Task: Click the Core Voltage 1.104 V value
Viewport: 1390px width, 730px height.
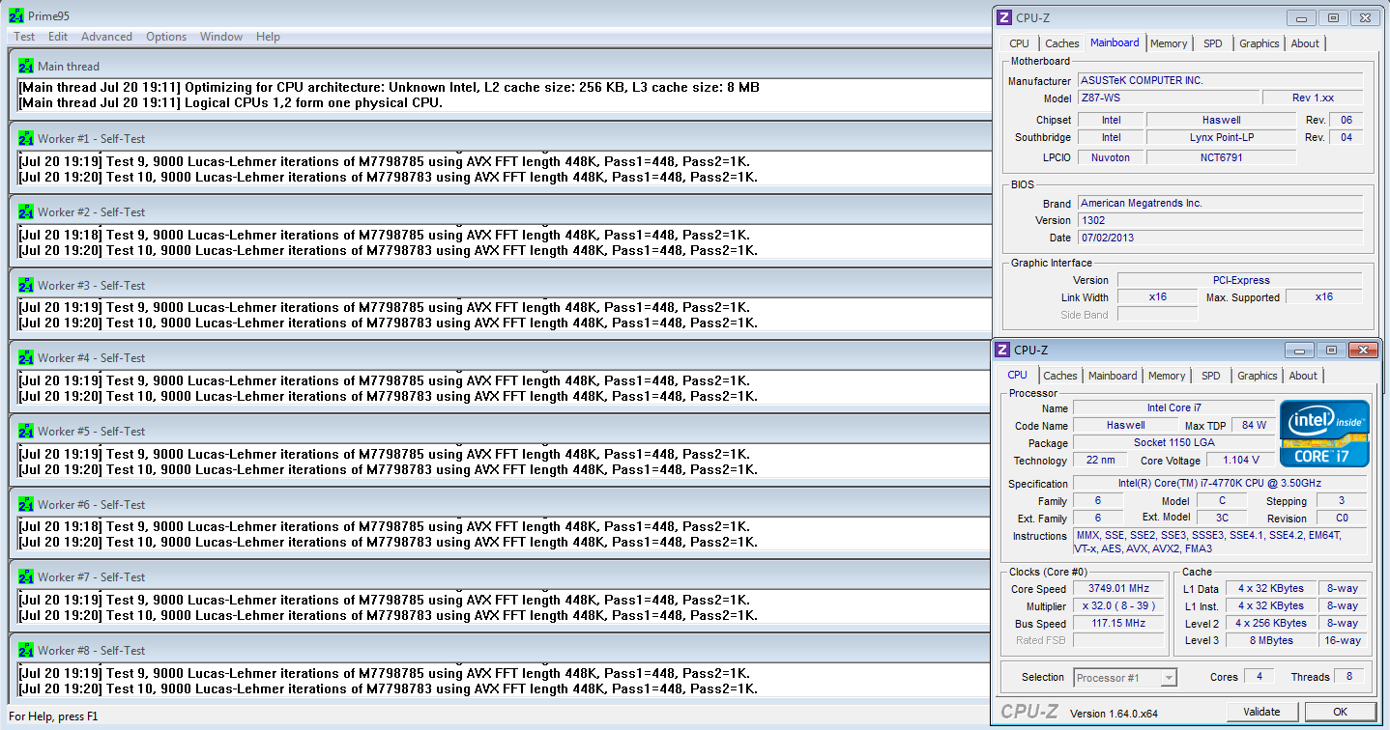Action: (x=1241, y=461)
